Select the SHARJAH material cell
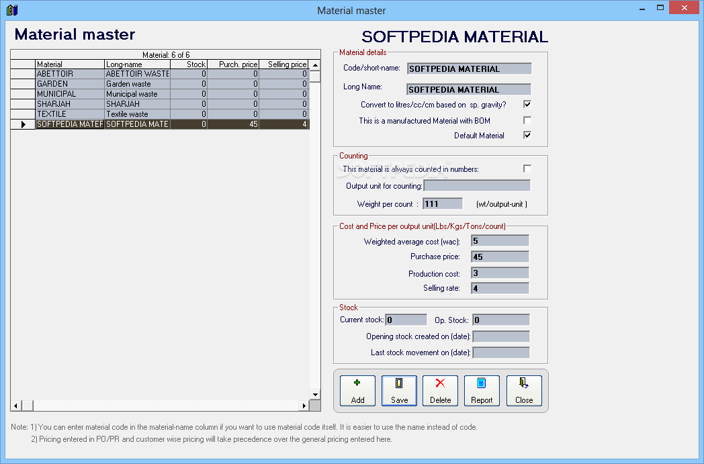Viewport: 704px width, 464px height. [x=70, y=103]
